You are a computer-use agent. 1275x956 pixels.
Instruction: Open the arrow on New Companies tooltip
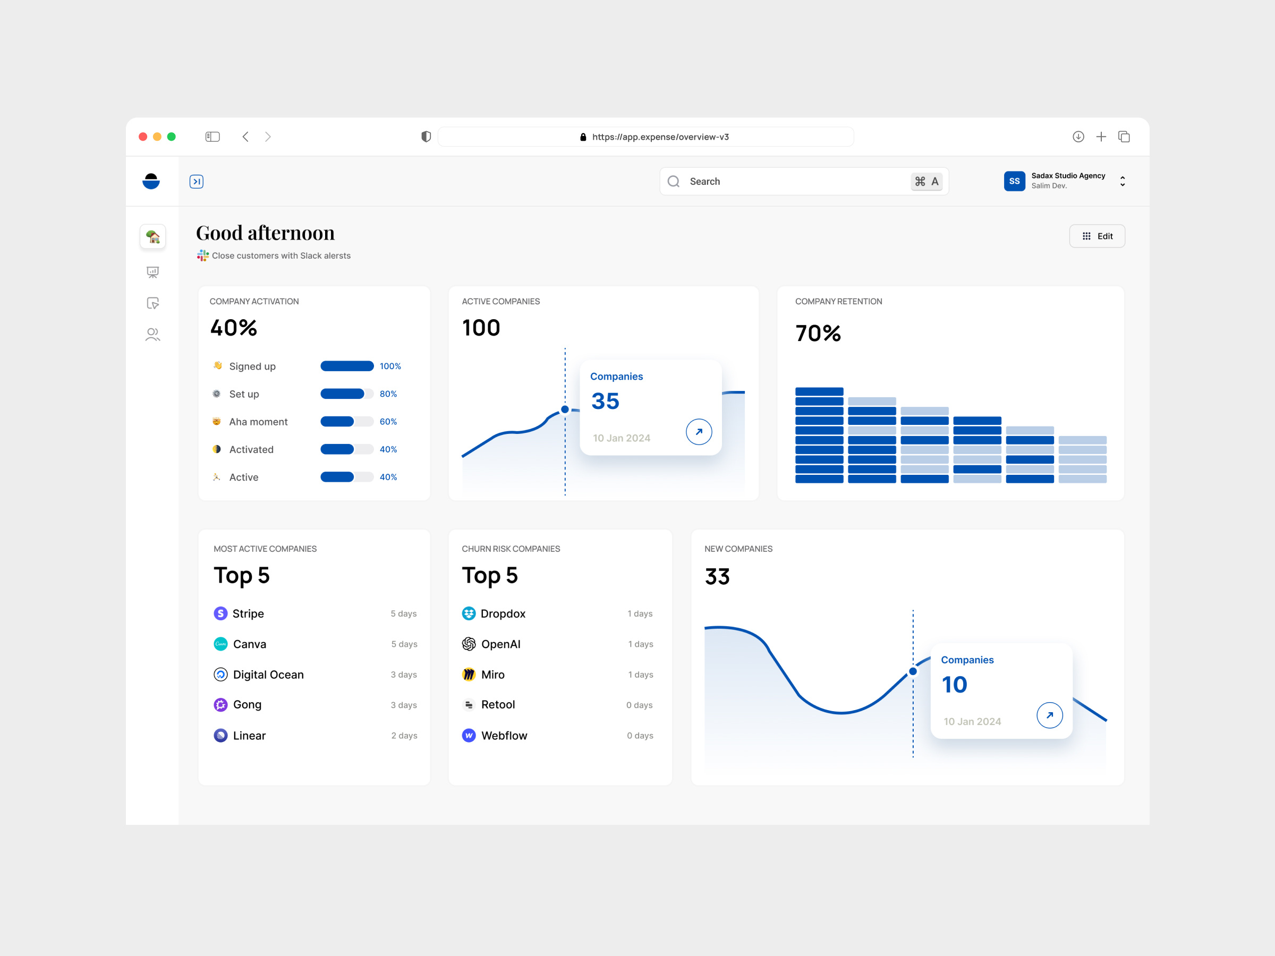point(1050,714)
